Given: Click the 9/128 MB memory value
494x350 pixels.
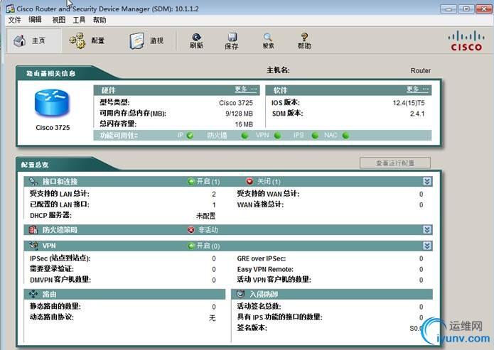Looking at the screenshot, I should 239,114.
